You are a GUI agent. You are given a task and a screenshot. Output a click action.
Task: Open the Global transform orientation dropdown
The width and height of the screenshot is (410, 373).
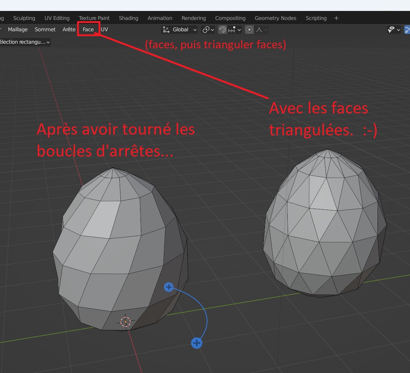(x=179, y=29)
